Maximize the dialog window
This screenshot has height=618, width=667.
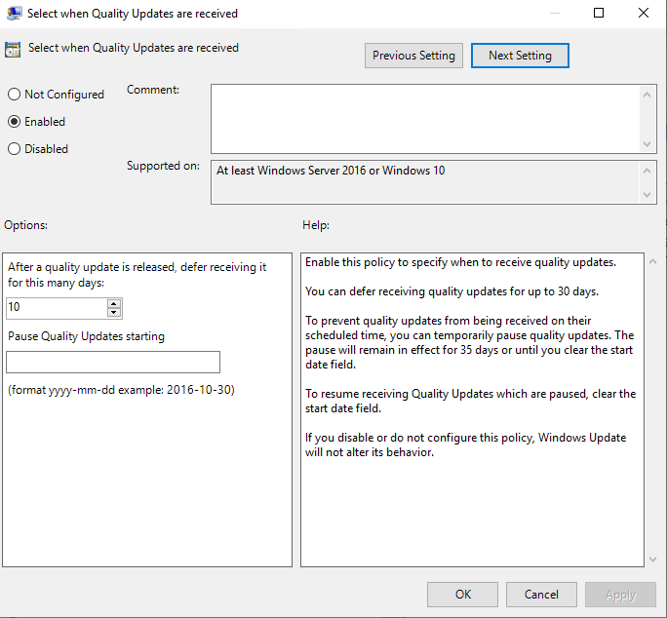click(599, 13)
